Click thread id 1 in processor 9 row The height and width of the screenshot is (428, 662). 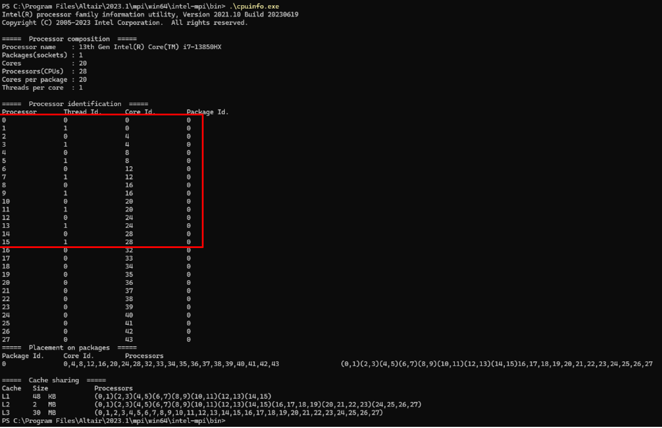tap(65, 193)
